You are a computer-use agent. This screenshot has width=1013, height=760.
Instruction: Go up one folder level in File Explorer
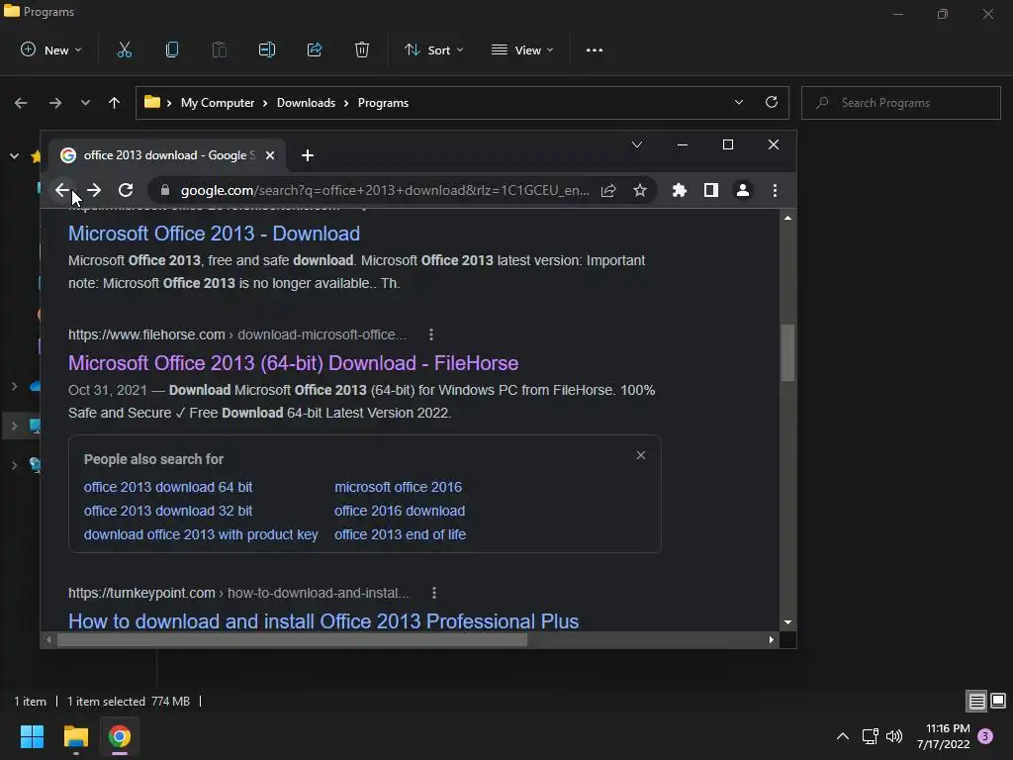[115, 103]
